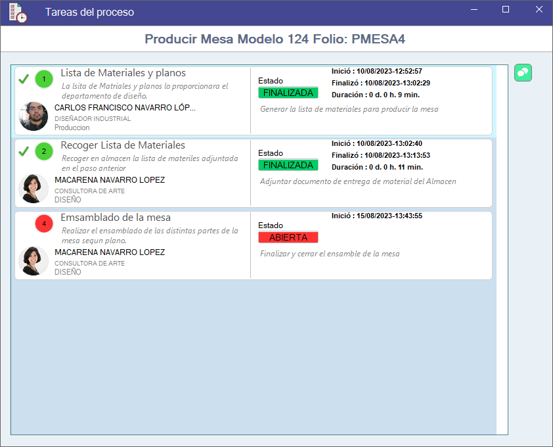
Task: Click the task list clock icon in title bar
Action: [18, 13]
